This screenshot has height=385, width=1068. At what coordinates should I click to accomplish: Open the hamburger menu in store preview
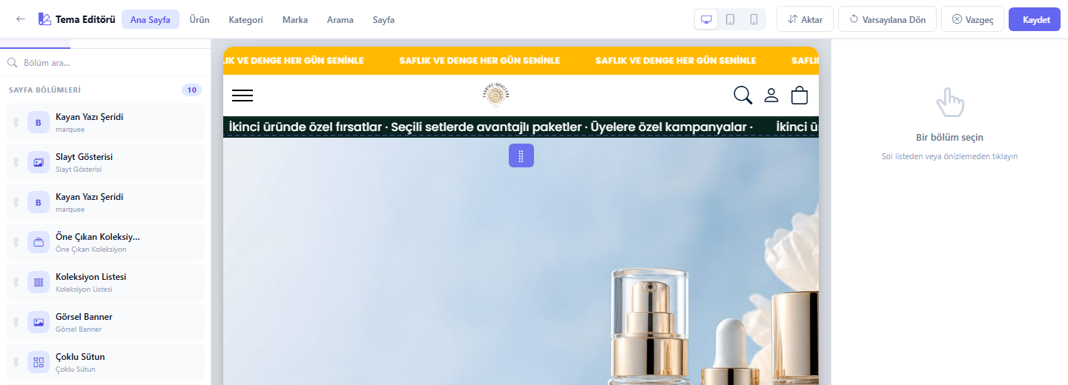click(x=243, y=96)
